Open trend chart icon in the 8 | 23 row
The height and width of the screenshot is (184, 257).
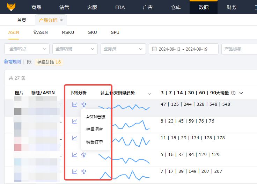click(x=75, y=121)
